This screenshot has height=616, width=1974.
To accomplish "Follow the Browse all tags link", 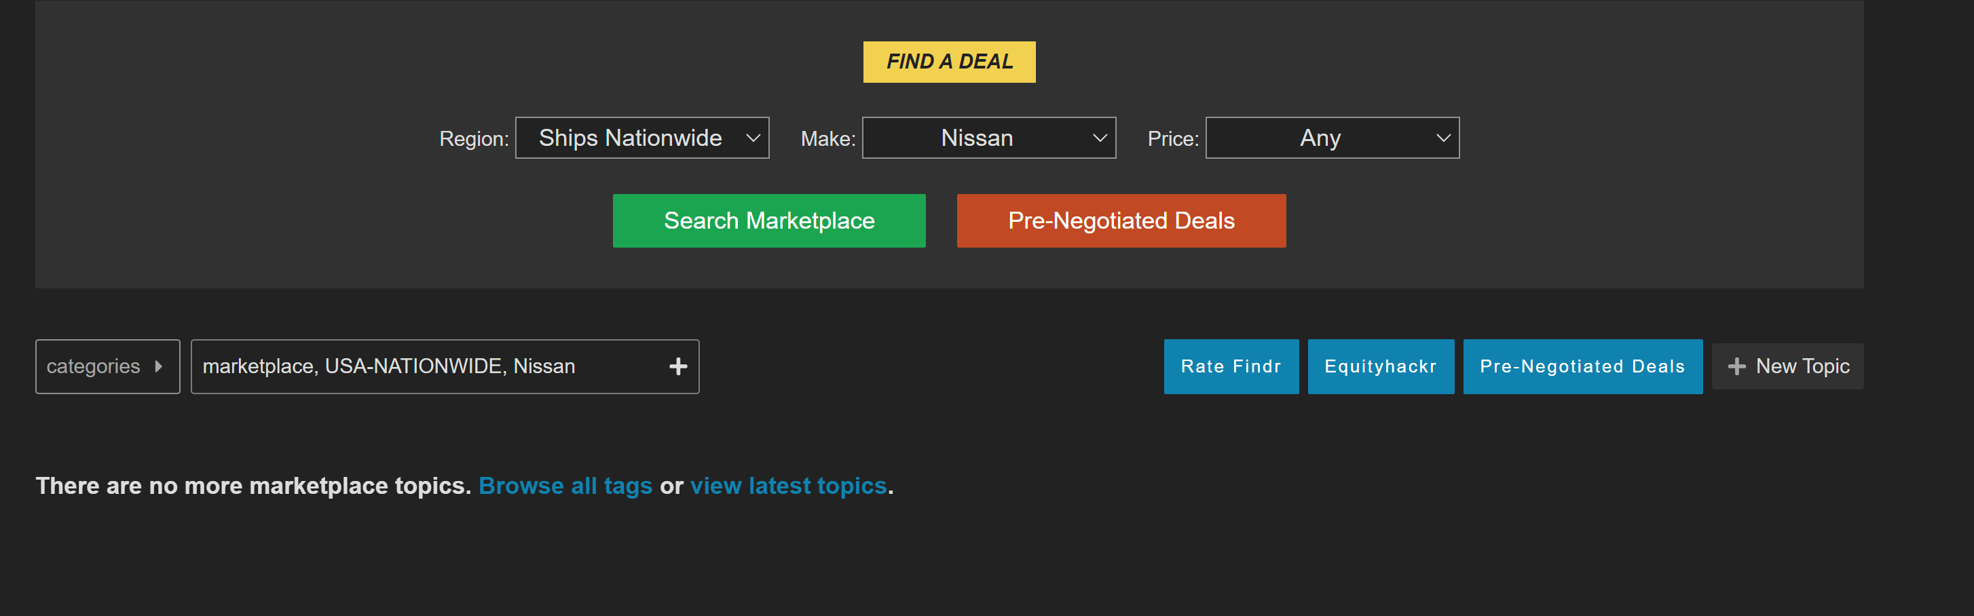I will (565, 486).
